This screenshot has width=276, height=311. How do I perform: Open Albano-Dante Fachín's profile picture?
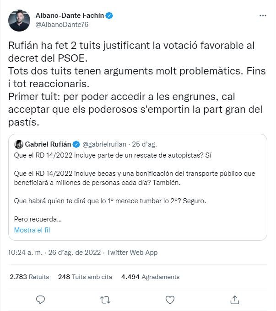click(19, 20)
